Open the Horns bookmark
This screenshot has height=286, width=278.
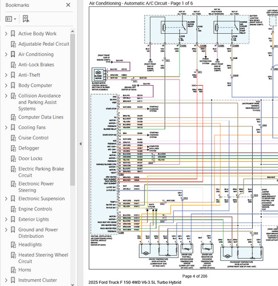(25, 270)
